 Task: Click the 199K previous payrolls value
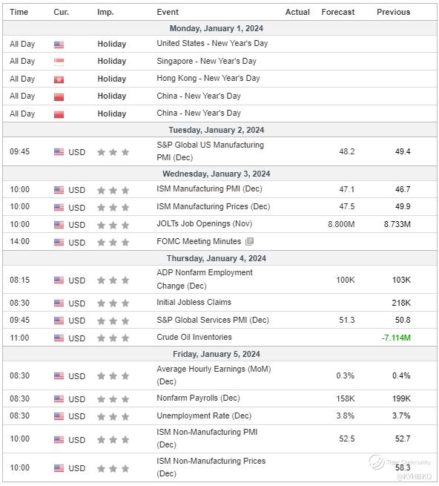[x=401, y=398]
